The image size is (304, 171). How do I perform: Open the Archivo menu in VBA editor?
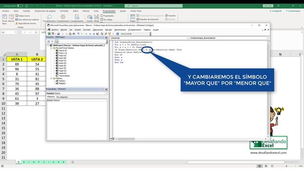pyautogui.click(x=55, y=30)
